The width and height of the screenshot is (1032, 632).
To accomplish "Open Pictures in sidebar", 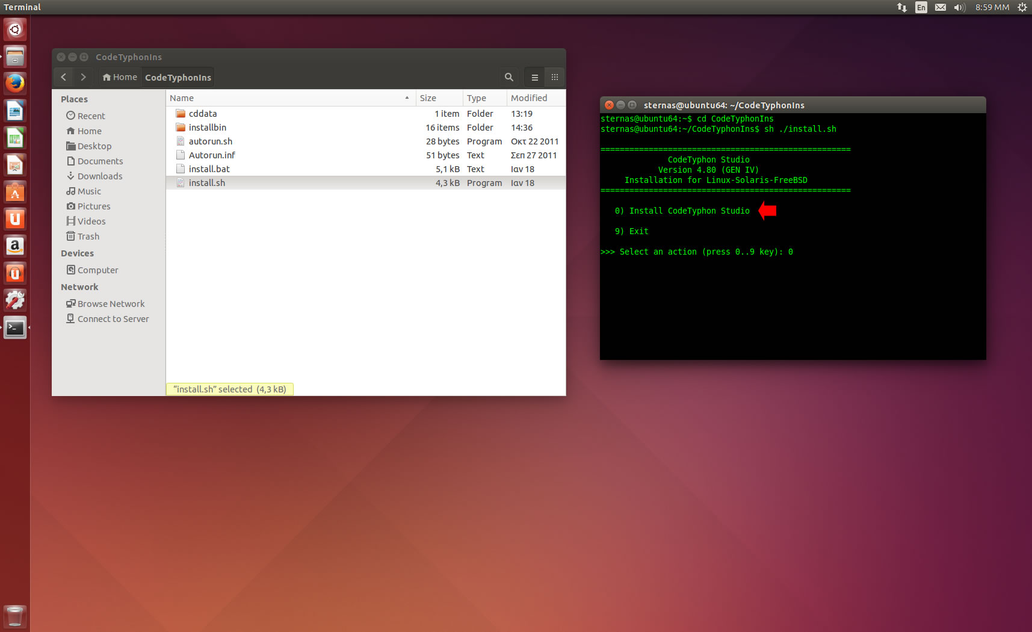I will [x=88, y=206].
